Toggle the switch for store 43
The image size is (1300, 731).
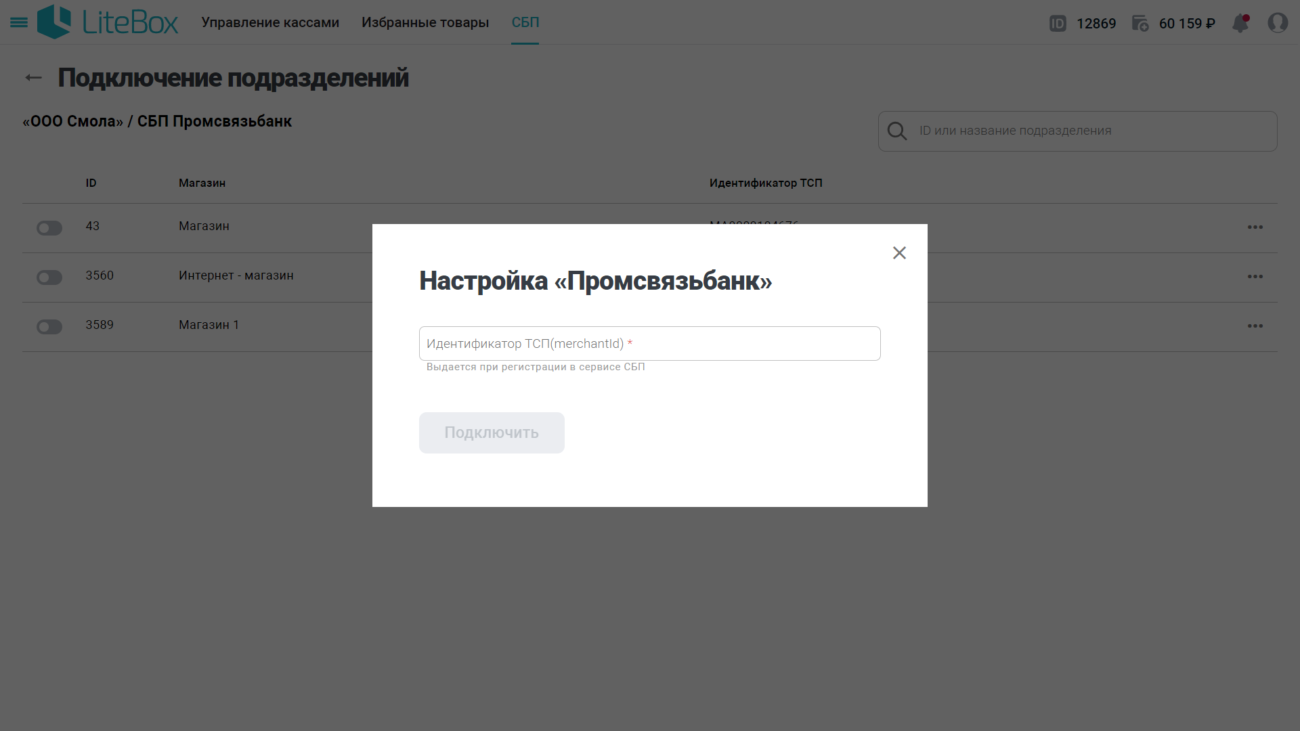click(x=49, y=228)
